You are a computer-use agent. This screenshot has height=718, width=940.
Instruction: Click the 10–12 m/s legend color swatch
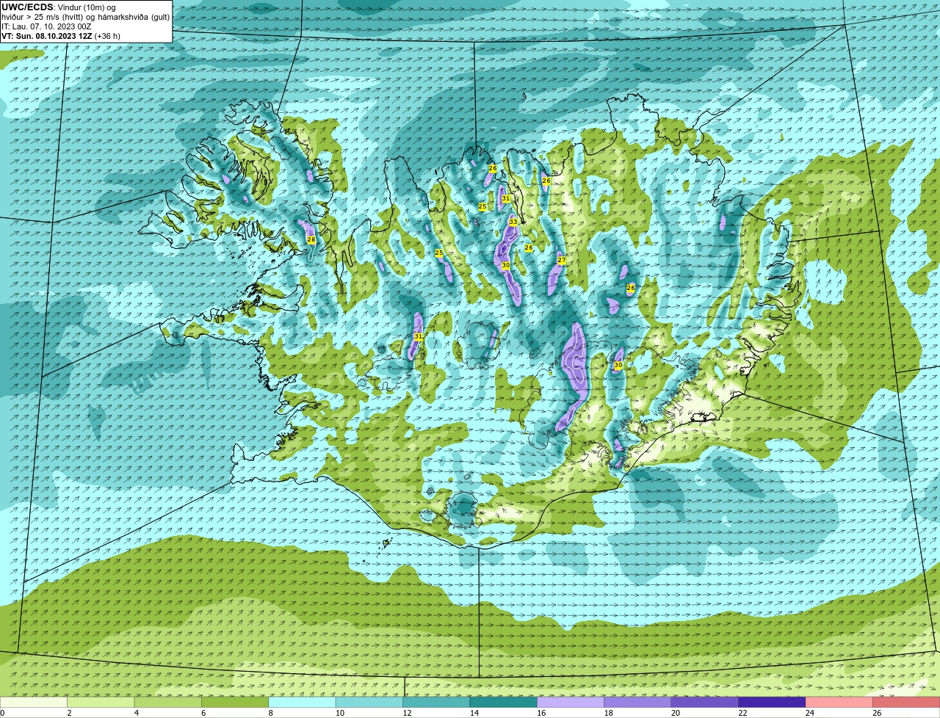(x=369, y=703)
